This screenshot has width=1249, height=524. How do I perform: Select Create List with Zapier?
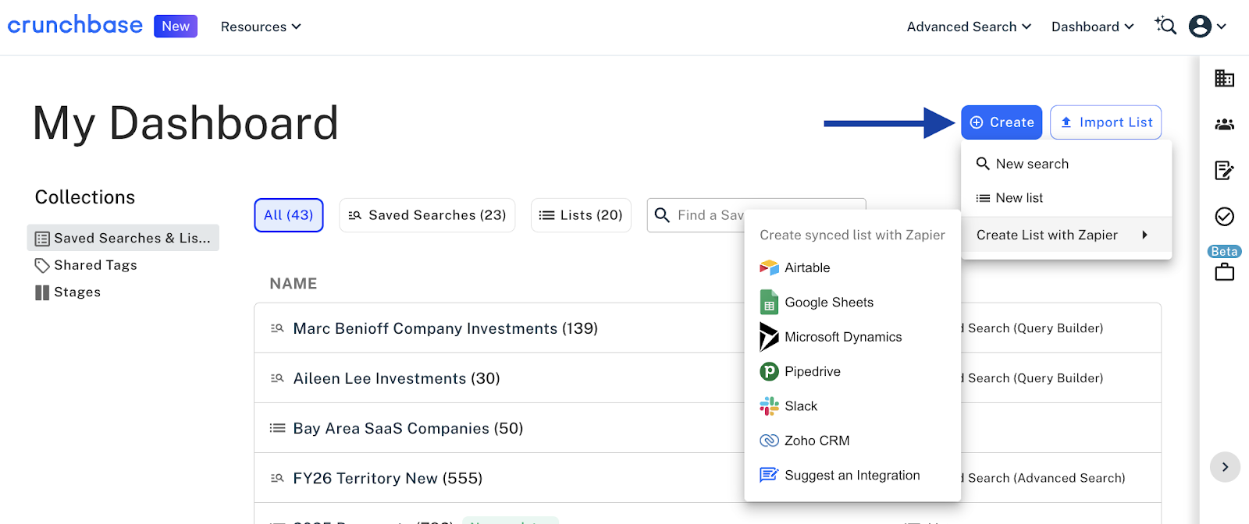click(1066, 235)
